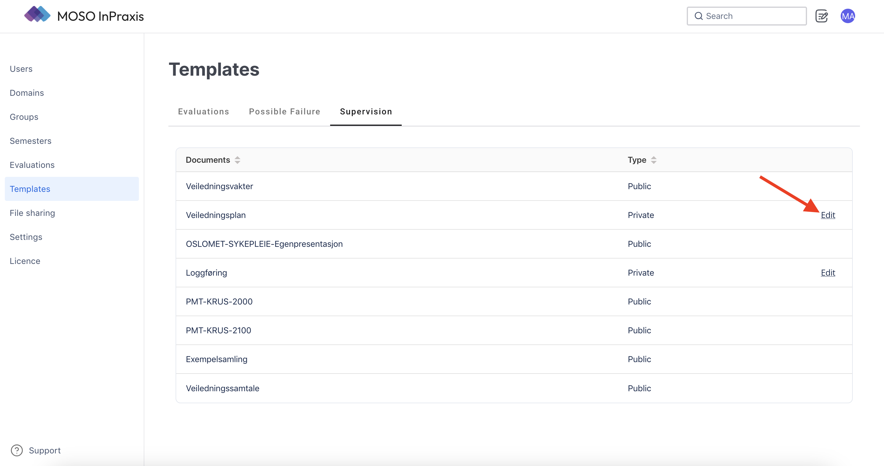Select the Supervision tab

(x=366, y=112)
